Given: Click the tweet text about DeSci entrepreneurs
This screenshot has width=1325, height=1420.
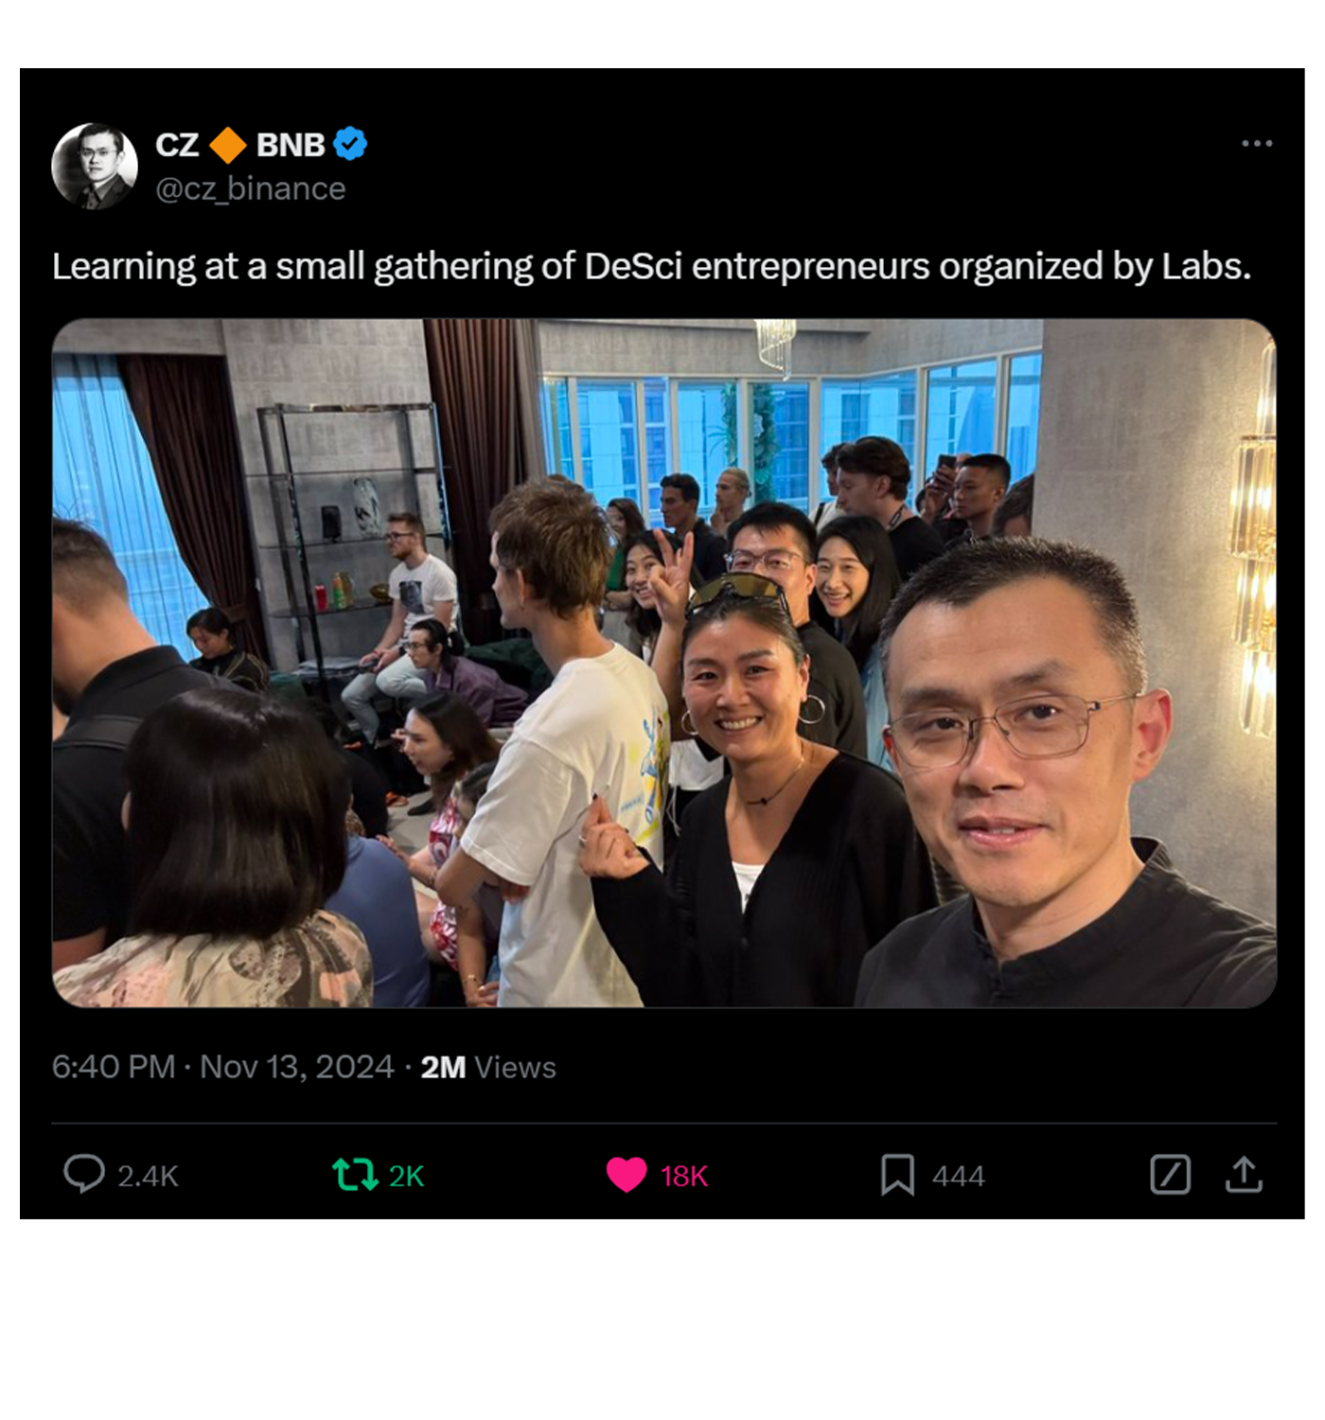Looking at the screenshot, I should pos(651,267).
